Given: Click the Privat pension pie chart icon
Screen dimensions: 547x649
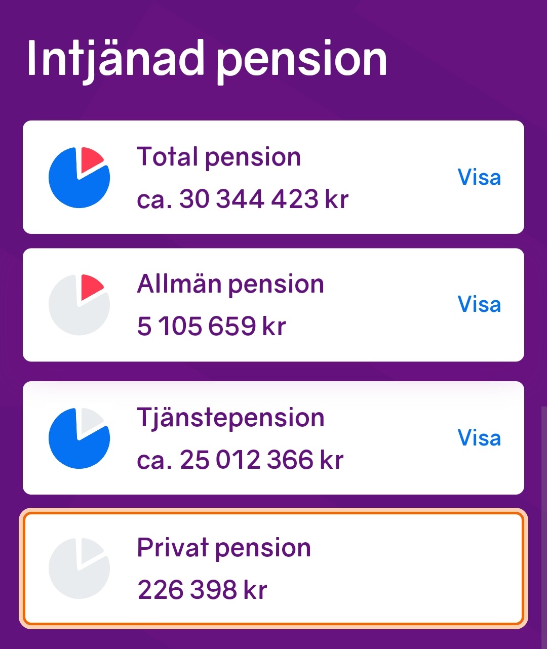Looking at the screenshot, I should (x=79, y=567).
